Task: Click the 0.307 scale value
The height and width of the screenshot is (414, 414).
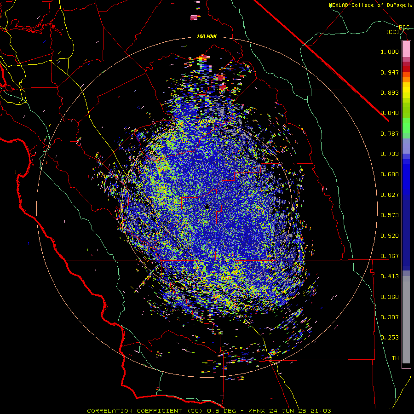Action: click(390, 317)
